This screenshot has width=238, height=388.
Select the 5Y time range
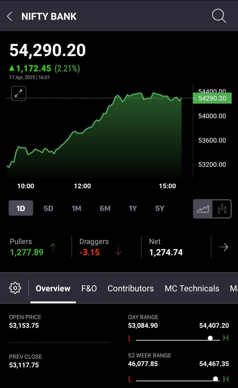pos(160,209)
